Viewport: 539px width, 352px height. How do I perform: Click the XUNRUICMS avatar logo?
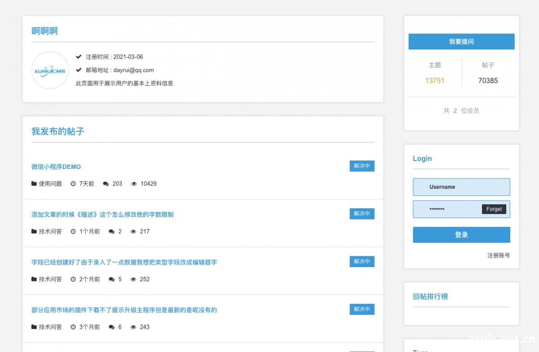[x=50, y=70]
